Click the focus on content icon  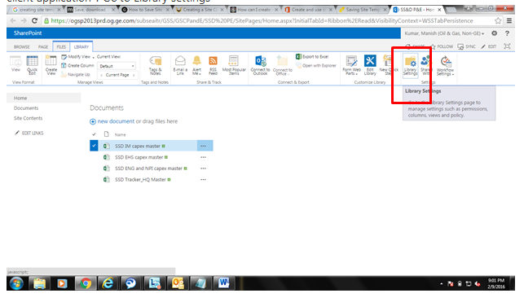coord(507,46)
